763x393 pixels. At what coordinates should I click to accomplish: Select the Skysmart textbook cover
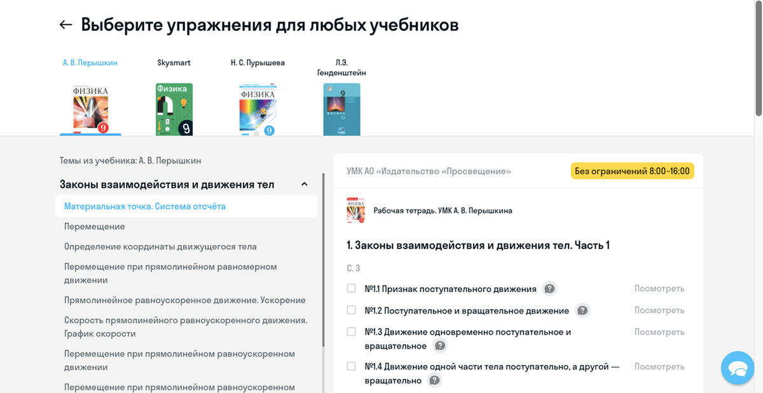[174, 109]
